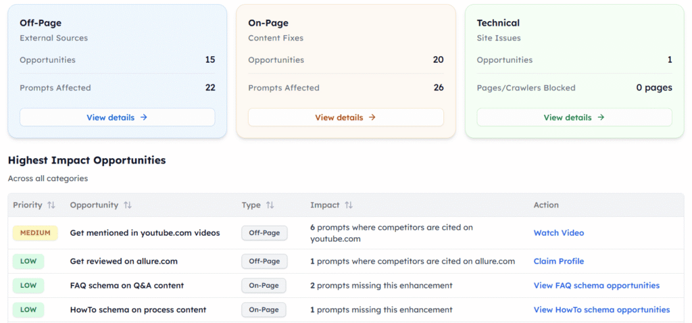Open Technical View details button

tap(574, 118)
